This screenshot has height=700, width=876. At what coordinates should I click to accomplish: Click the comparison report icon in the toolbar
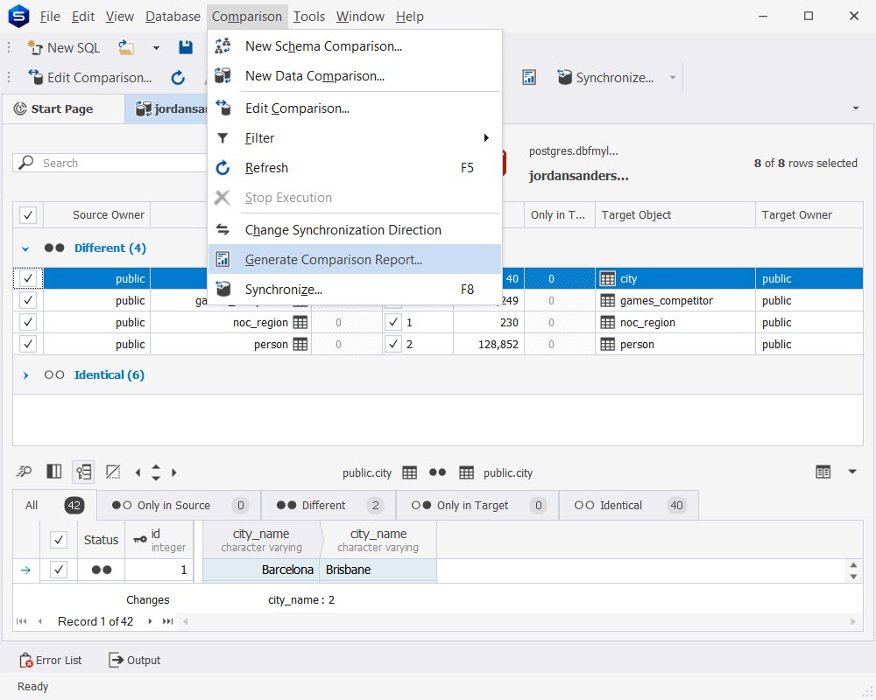[529, 78]
